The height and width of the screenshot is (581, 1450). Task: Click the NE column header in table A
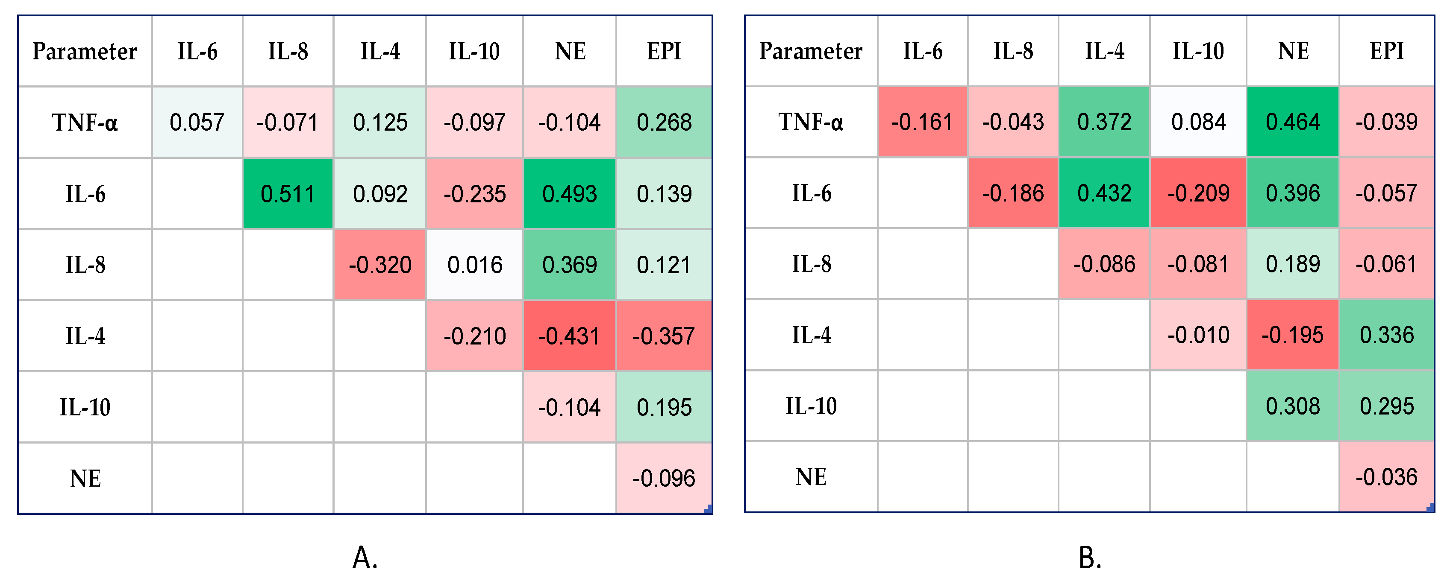(570, 52)
